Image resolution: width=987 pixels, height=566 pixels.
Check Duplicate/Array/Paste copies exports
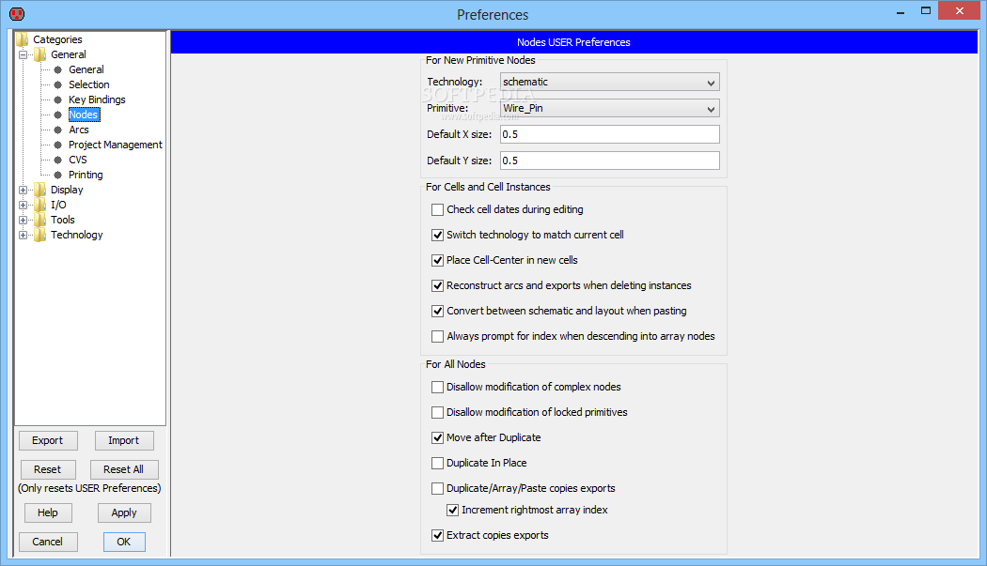[437, 489]
